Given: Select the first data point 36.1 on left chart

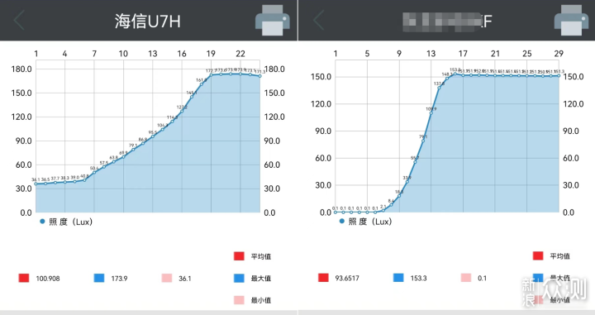Looking at the screenshot, I should 36,184.
